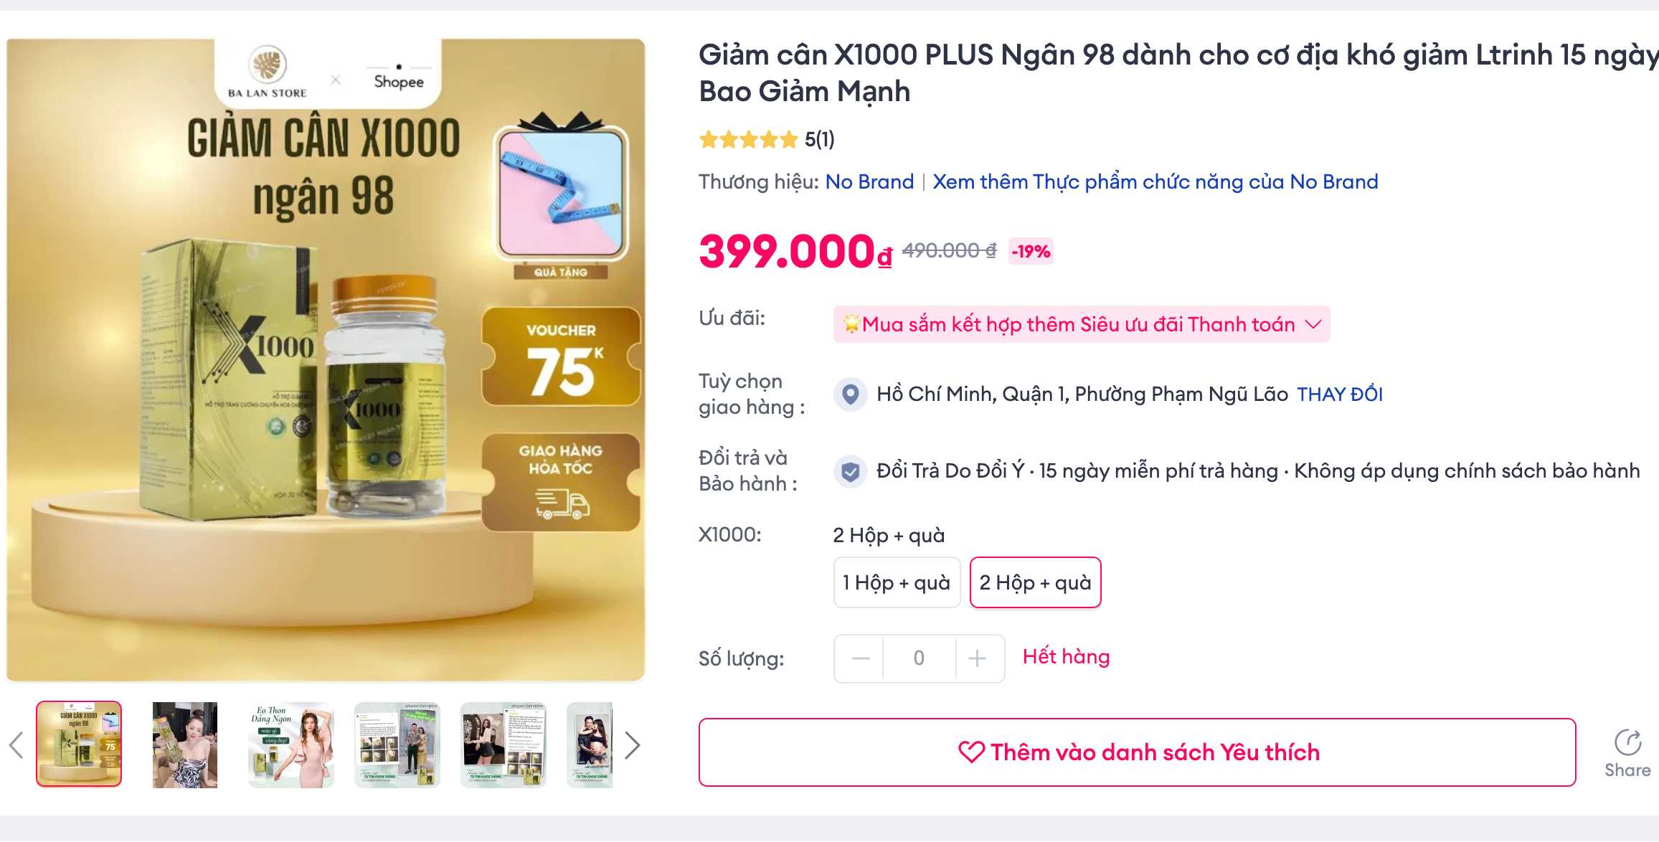The width and height of the screenshot is (1659, 842).
Task: Deselect the highlighted product variant
Action: [x=1036, y=582]
